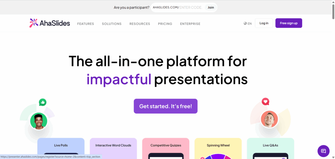The width and height of the screenshot is (335, 159).
Task: Open the EN language selector
Action: click(x=250, y=24)
